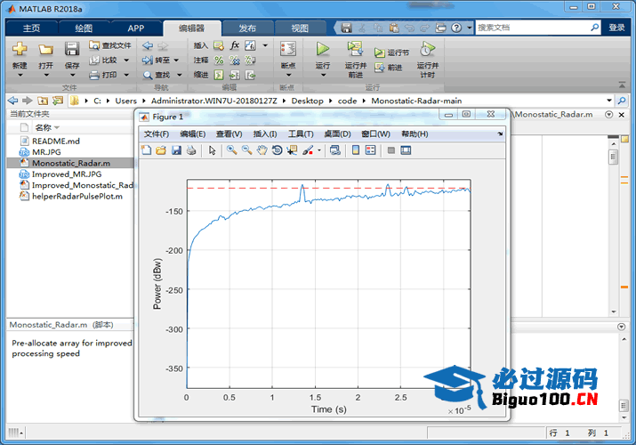This screenshot has height=445, width=636.
Task: Open the Brush color dropdown in Figure 1
Action: click(x=318, y=150)
